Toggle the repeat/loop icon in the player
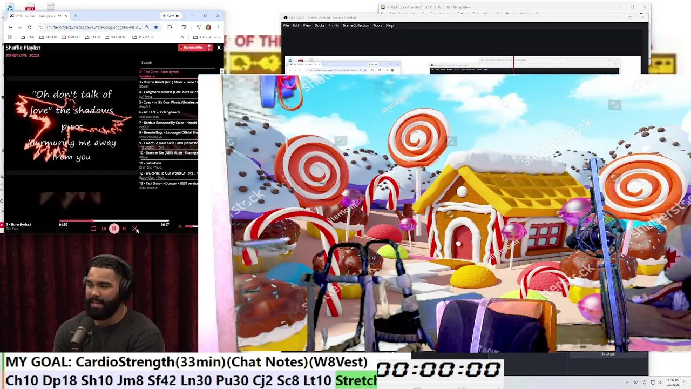 pyautogui.click(x=93, y=229)
